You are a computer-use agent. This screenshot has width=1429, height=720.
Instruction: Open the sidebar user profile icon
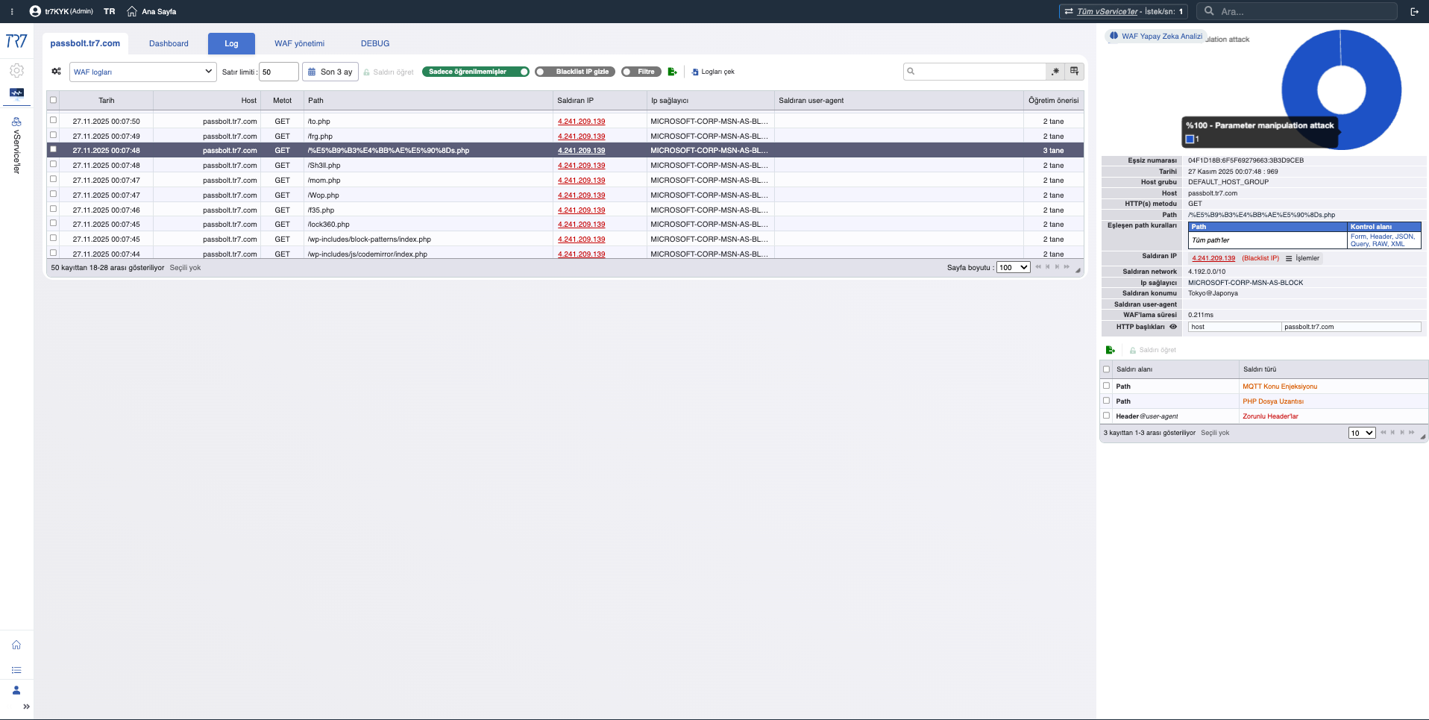point(16,690)
